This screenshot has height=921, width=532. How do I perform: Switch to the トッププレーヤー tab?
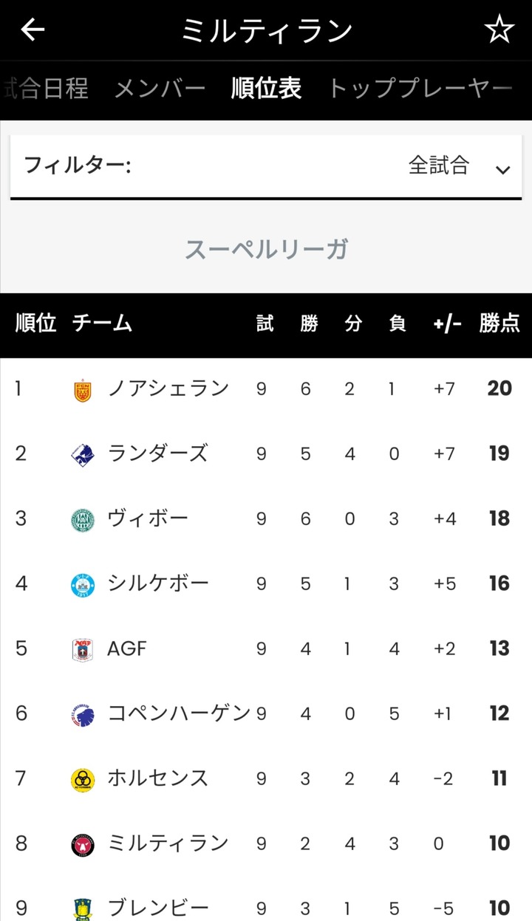click(419, 89)
